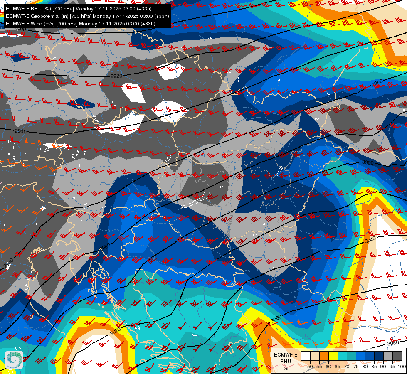Click the % unit symbol in legend
407x374 pixels.
click(286, 368)
